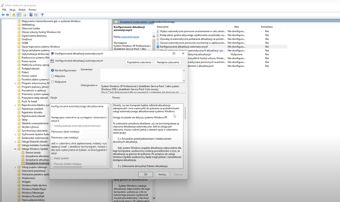Click policy icon beside 'Zawsze automatycznie ponownie uruchamiaj'

(158, 43)
